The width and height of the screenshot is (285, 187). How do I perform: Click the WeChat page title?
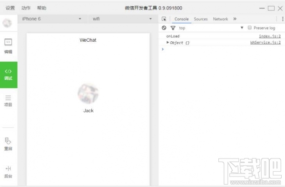tap(88, 40)
